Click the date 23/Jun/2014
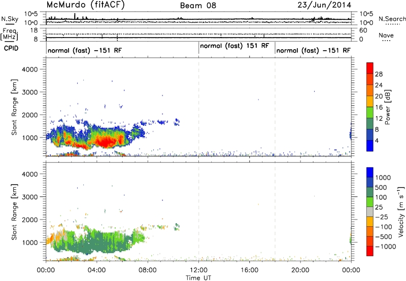This screenshot has height=281, width=406. tap(324, 5)
